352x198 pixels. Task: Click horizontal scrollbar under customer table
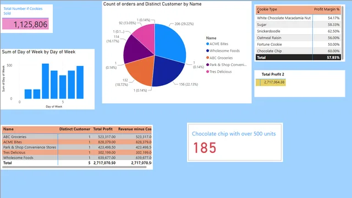(74, 167)
